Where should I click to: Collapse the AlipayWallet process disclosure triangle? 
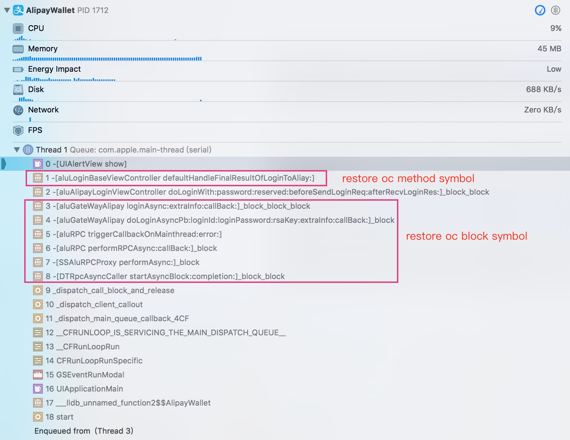pos(7,11)
